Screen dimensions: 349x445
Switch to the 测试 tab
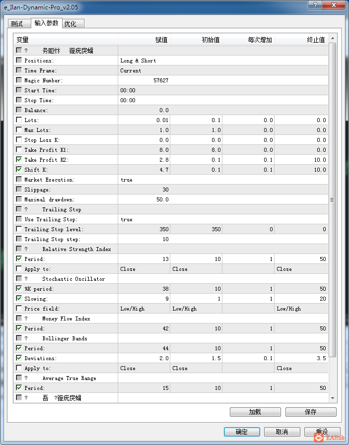click(x=19, y=24)
